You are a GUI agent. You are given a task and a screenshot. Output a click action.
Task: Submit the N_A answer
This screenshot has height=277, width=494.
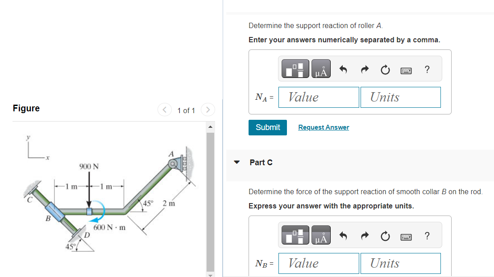click(267, 127)
